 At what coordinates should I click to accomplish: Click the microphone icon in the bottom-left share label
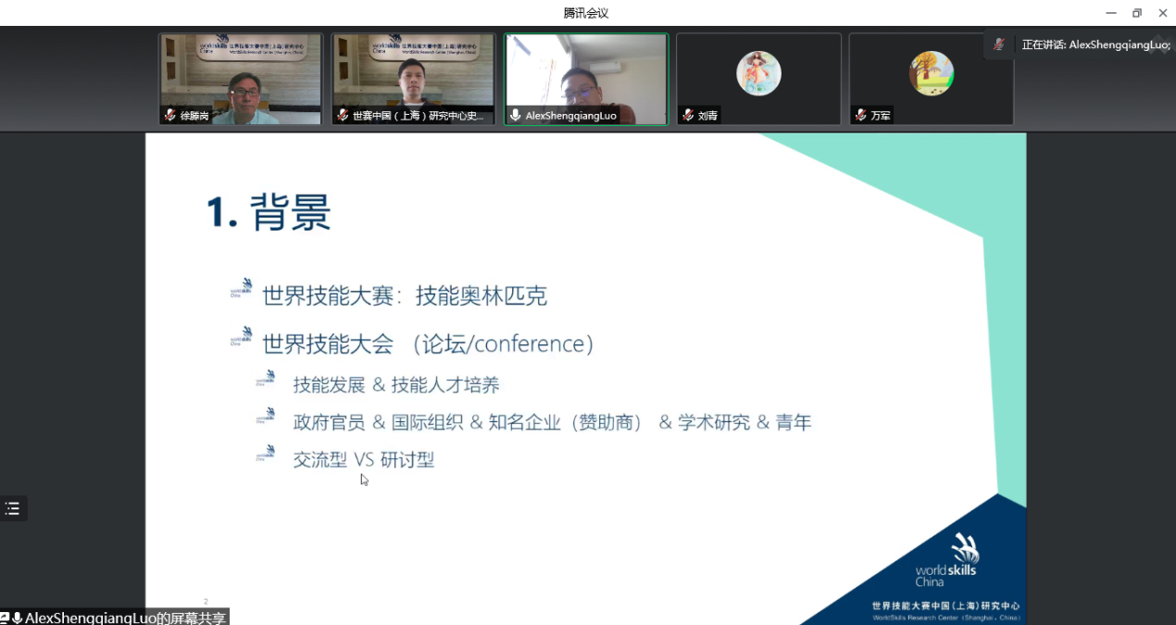tap(17, 618)
